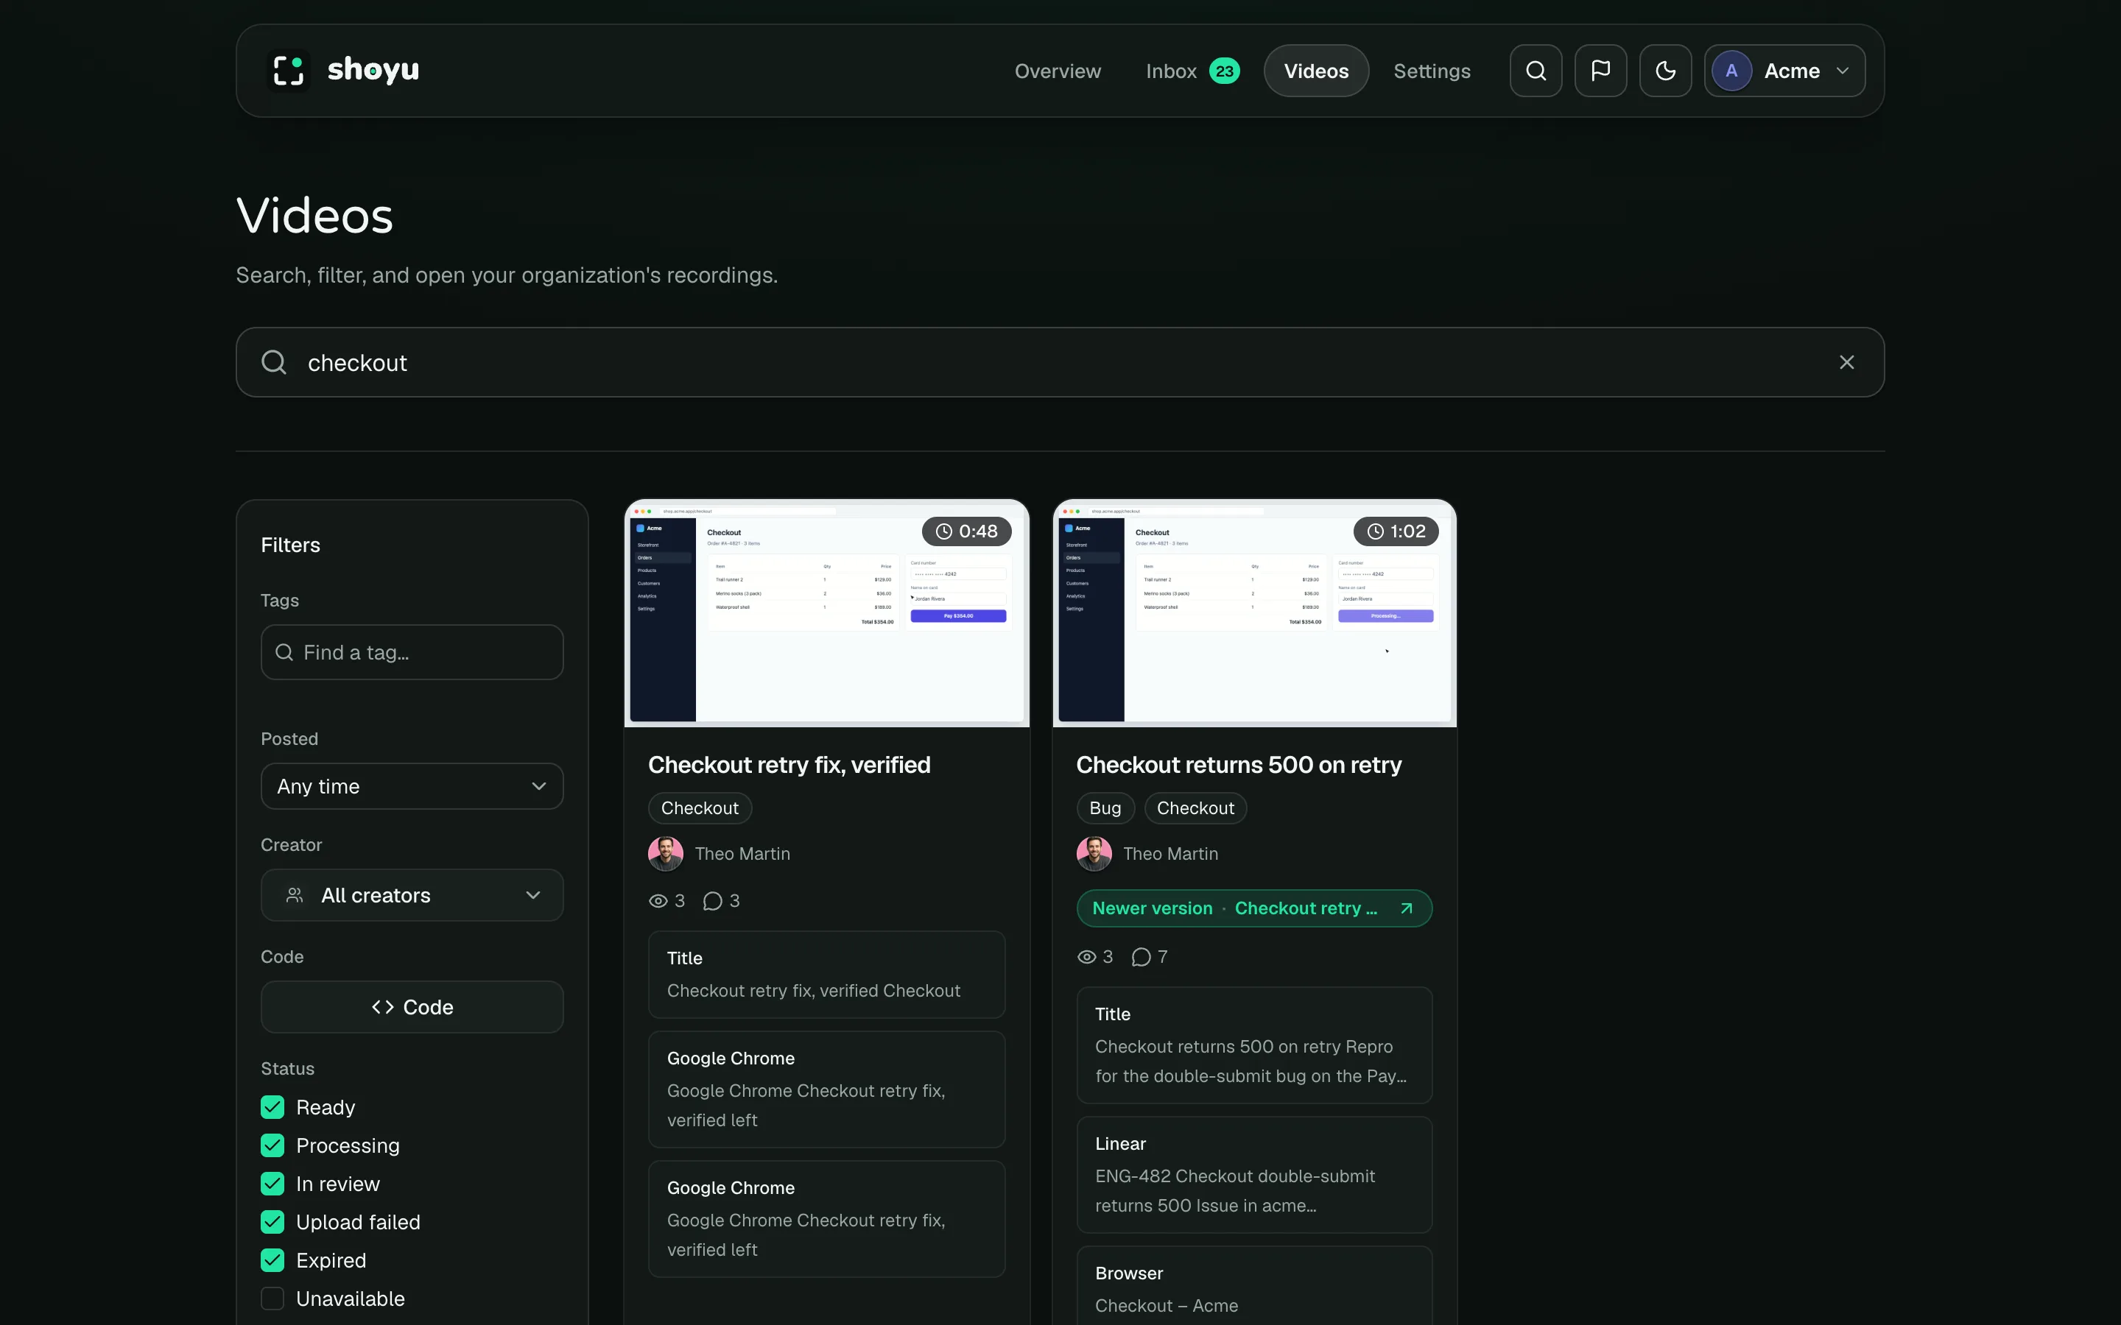
Task: Click the Acme avatar circle
Action: (1731, 71)
